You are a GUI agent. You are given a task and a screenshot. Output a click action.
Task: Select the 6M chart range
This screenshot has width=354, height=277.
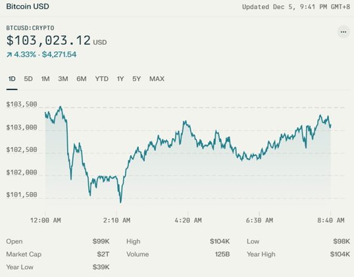(82, 79)
